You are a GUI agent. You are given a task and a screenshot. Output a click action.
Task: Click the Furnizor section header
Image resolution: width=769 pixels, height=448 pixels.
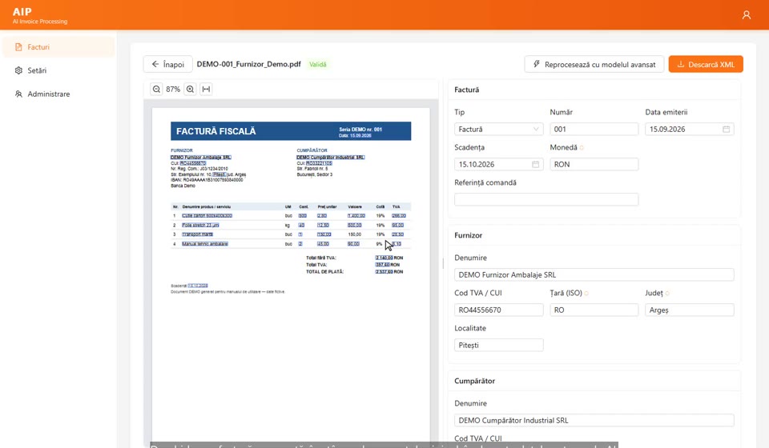tap(468, 235)
